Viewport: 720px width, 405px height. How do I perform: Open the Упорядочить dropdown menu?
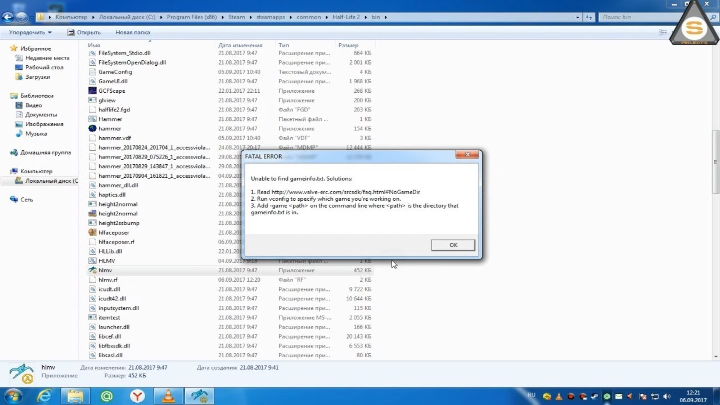tap(30, 33)
